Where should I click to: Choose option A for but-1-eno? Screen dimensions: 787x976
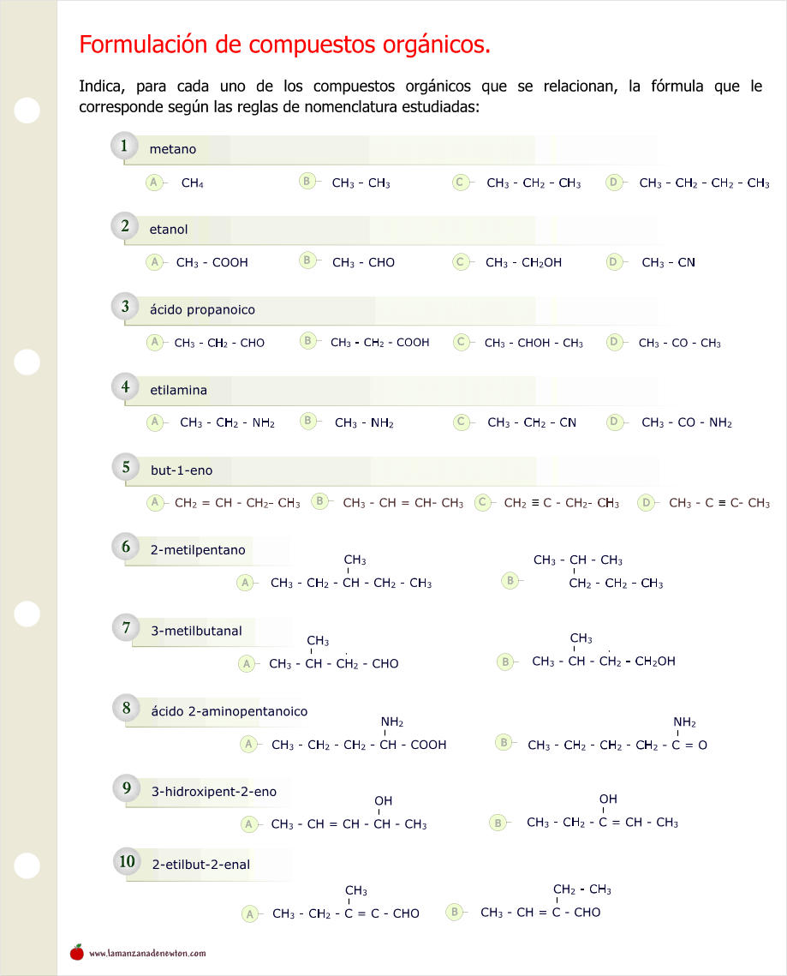[x=155, y=503]
